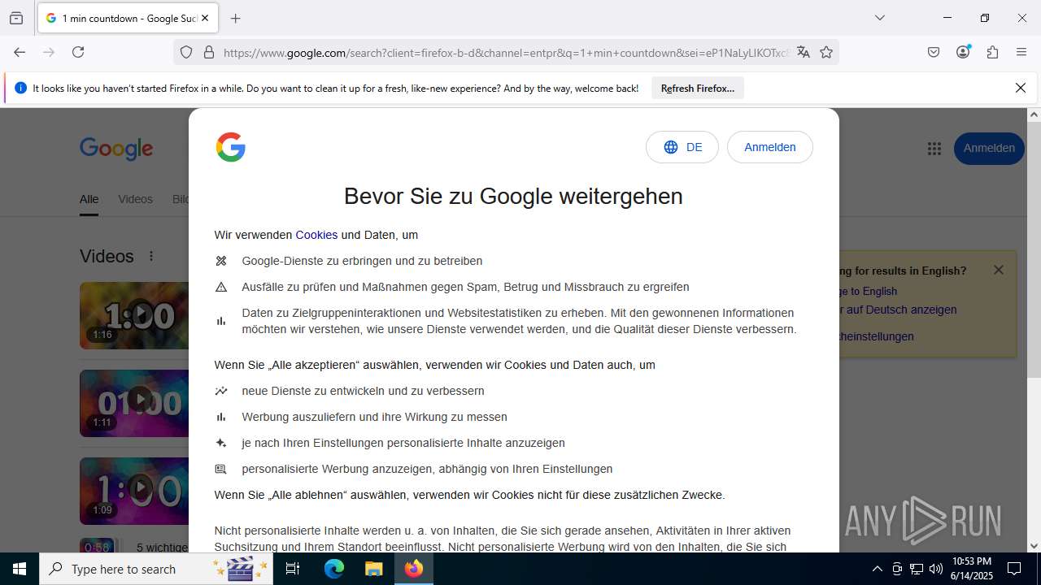The width and height of the screenshot is (1041, 585).
Task: Click the Firefox taskbar icon
Action: coord(414,569)
